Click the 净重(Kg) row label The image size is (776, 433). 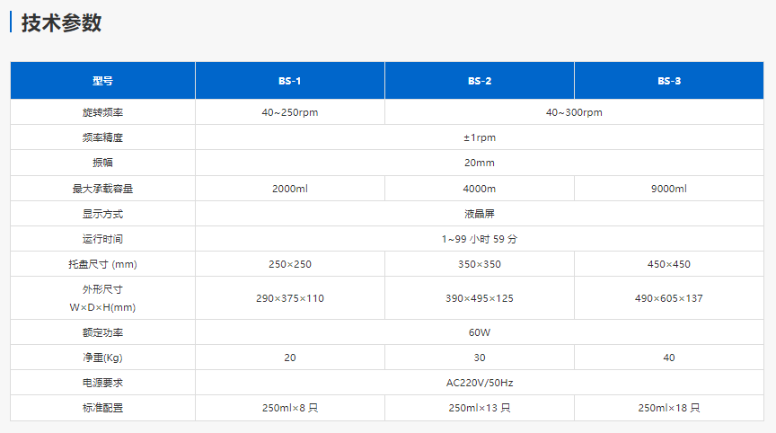tap(102, 358)
